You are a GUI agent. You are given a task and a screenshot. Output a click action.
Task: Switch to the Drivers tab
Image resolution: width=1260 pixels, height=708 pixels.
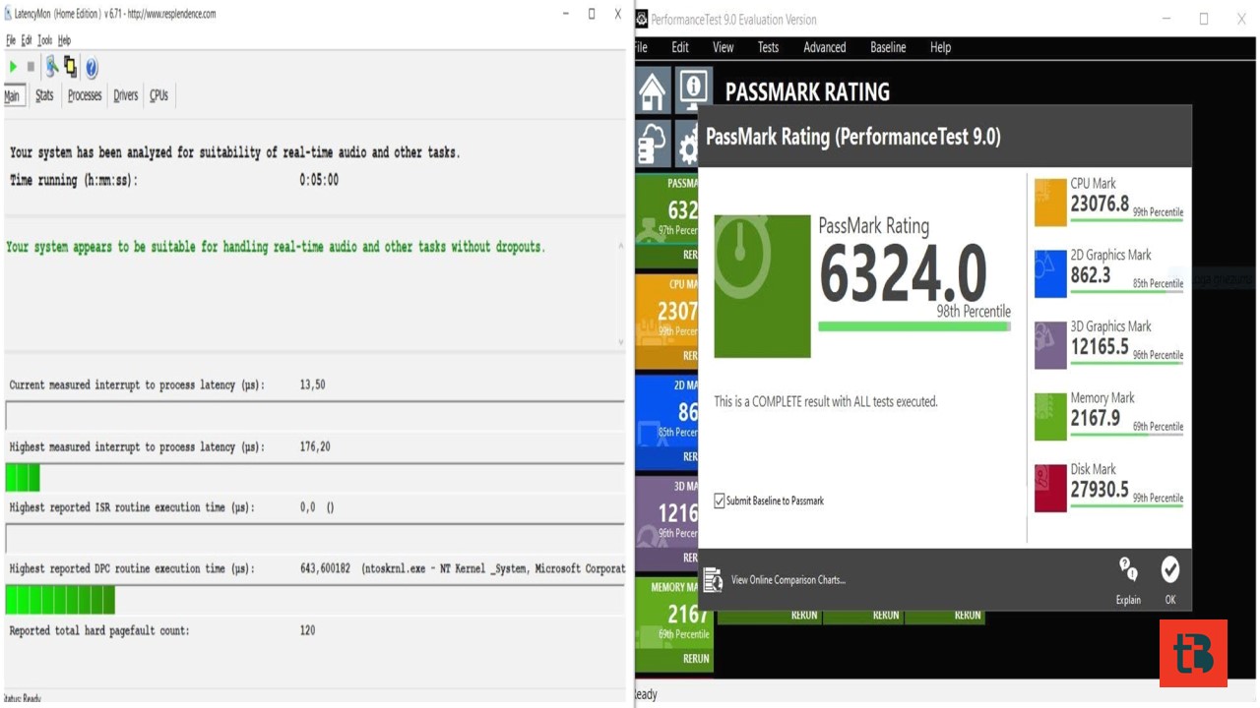pos(126,95)
